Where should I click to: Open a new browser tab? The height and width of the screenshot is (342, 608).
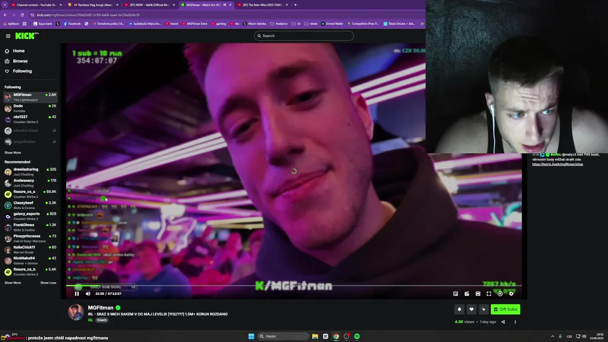click(x=295, y=5)
